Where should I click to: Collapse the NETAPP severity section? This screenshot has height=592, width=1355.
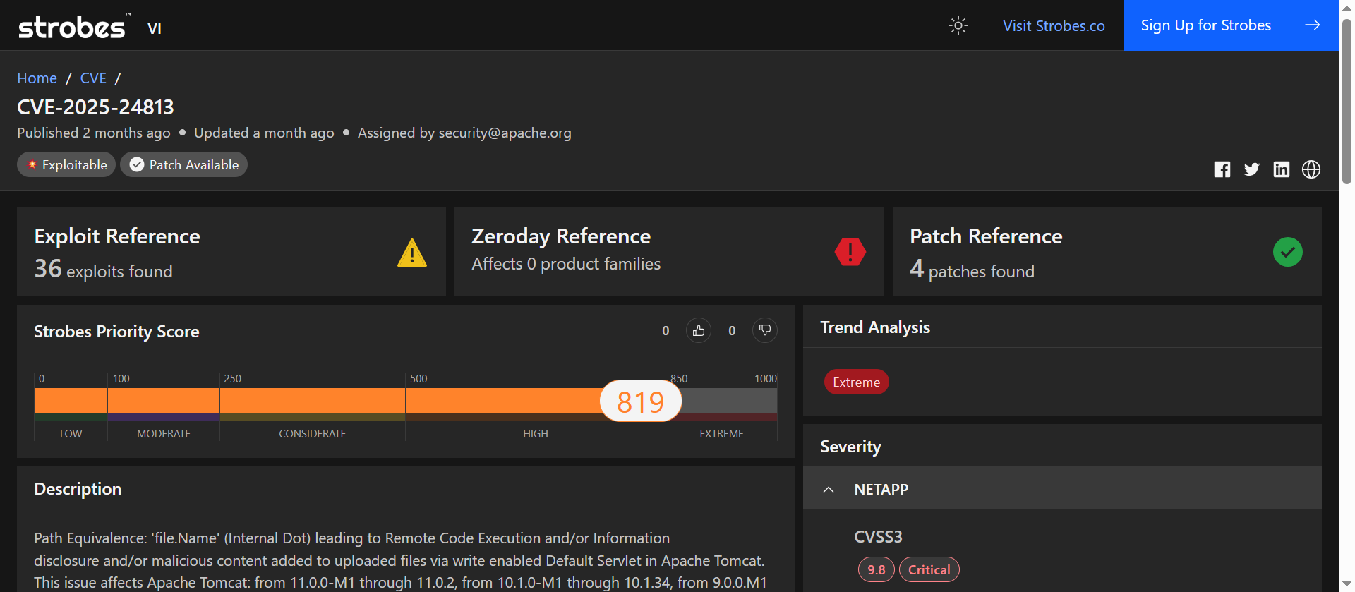1062,488
